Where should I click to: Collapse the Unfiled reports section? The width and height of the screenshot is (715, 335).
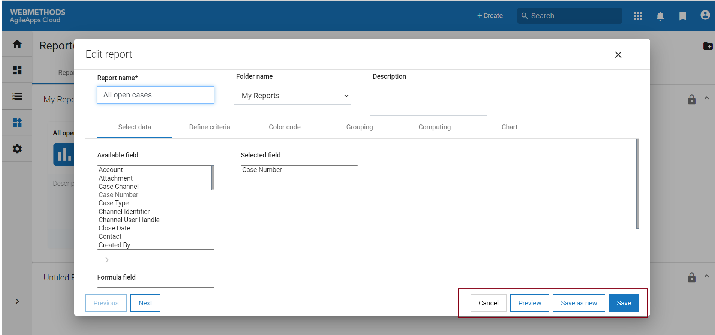pyautogui.click(x=707, y=276)
